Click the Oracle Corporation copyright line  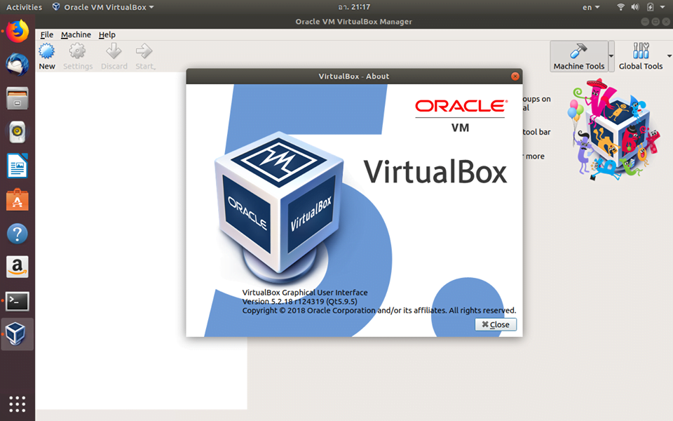tap(379, 311)
